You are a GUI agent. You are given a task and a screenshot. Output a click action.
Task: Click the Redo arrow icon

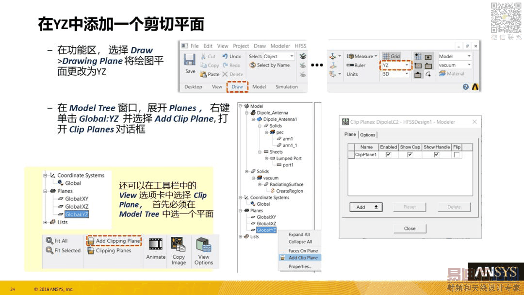point(225,66)
